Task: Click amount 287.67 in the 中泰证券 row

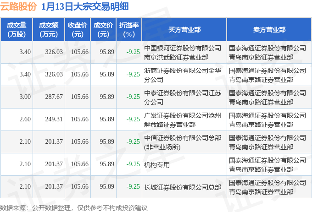Action: point(54,97)
